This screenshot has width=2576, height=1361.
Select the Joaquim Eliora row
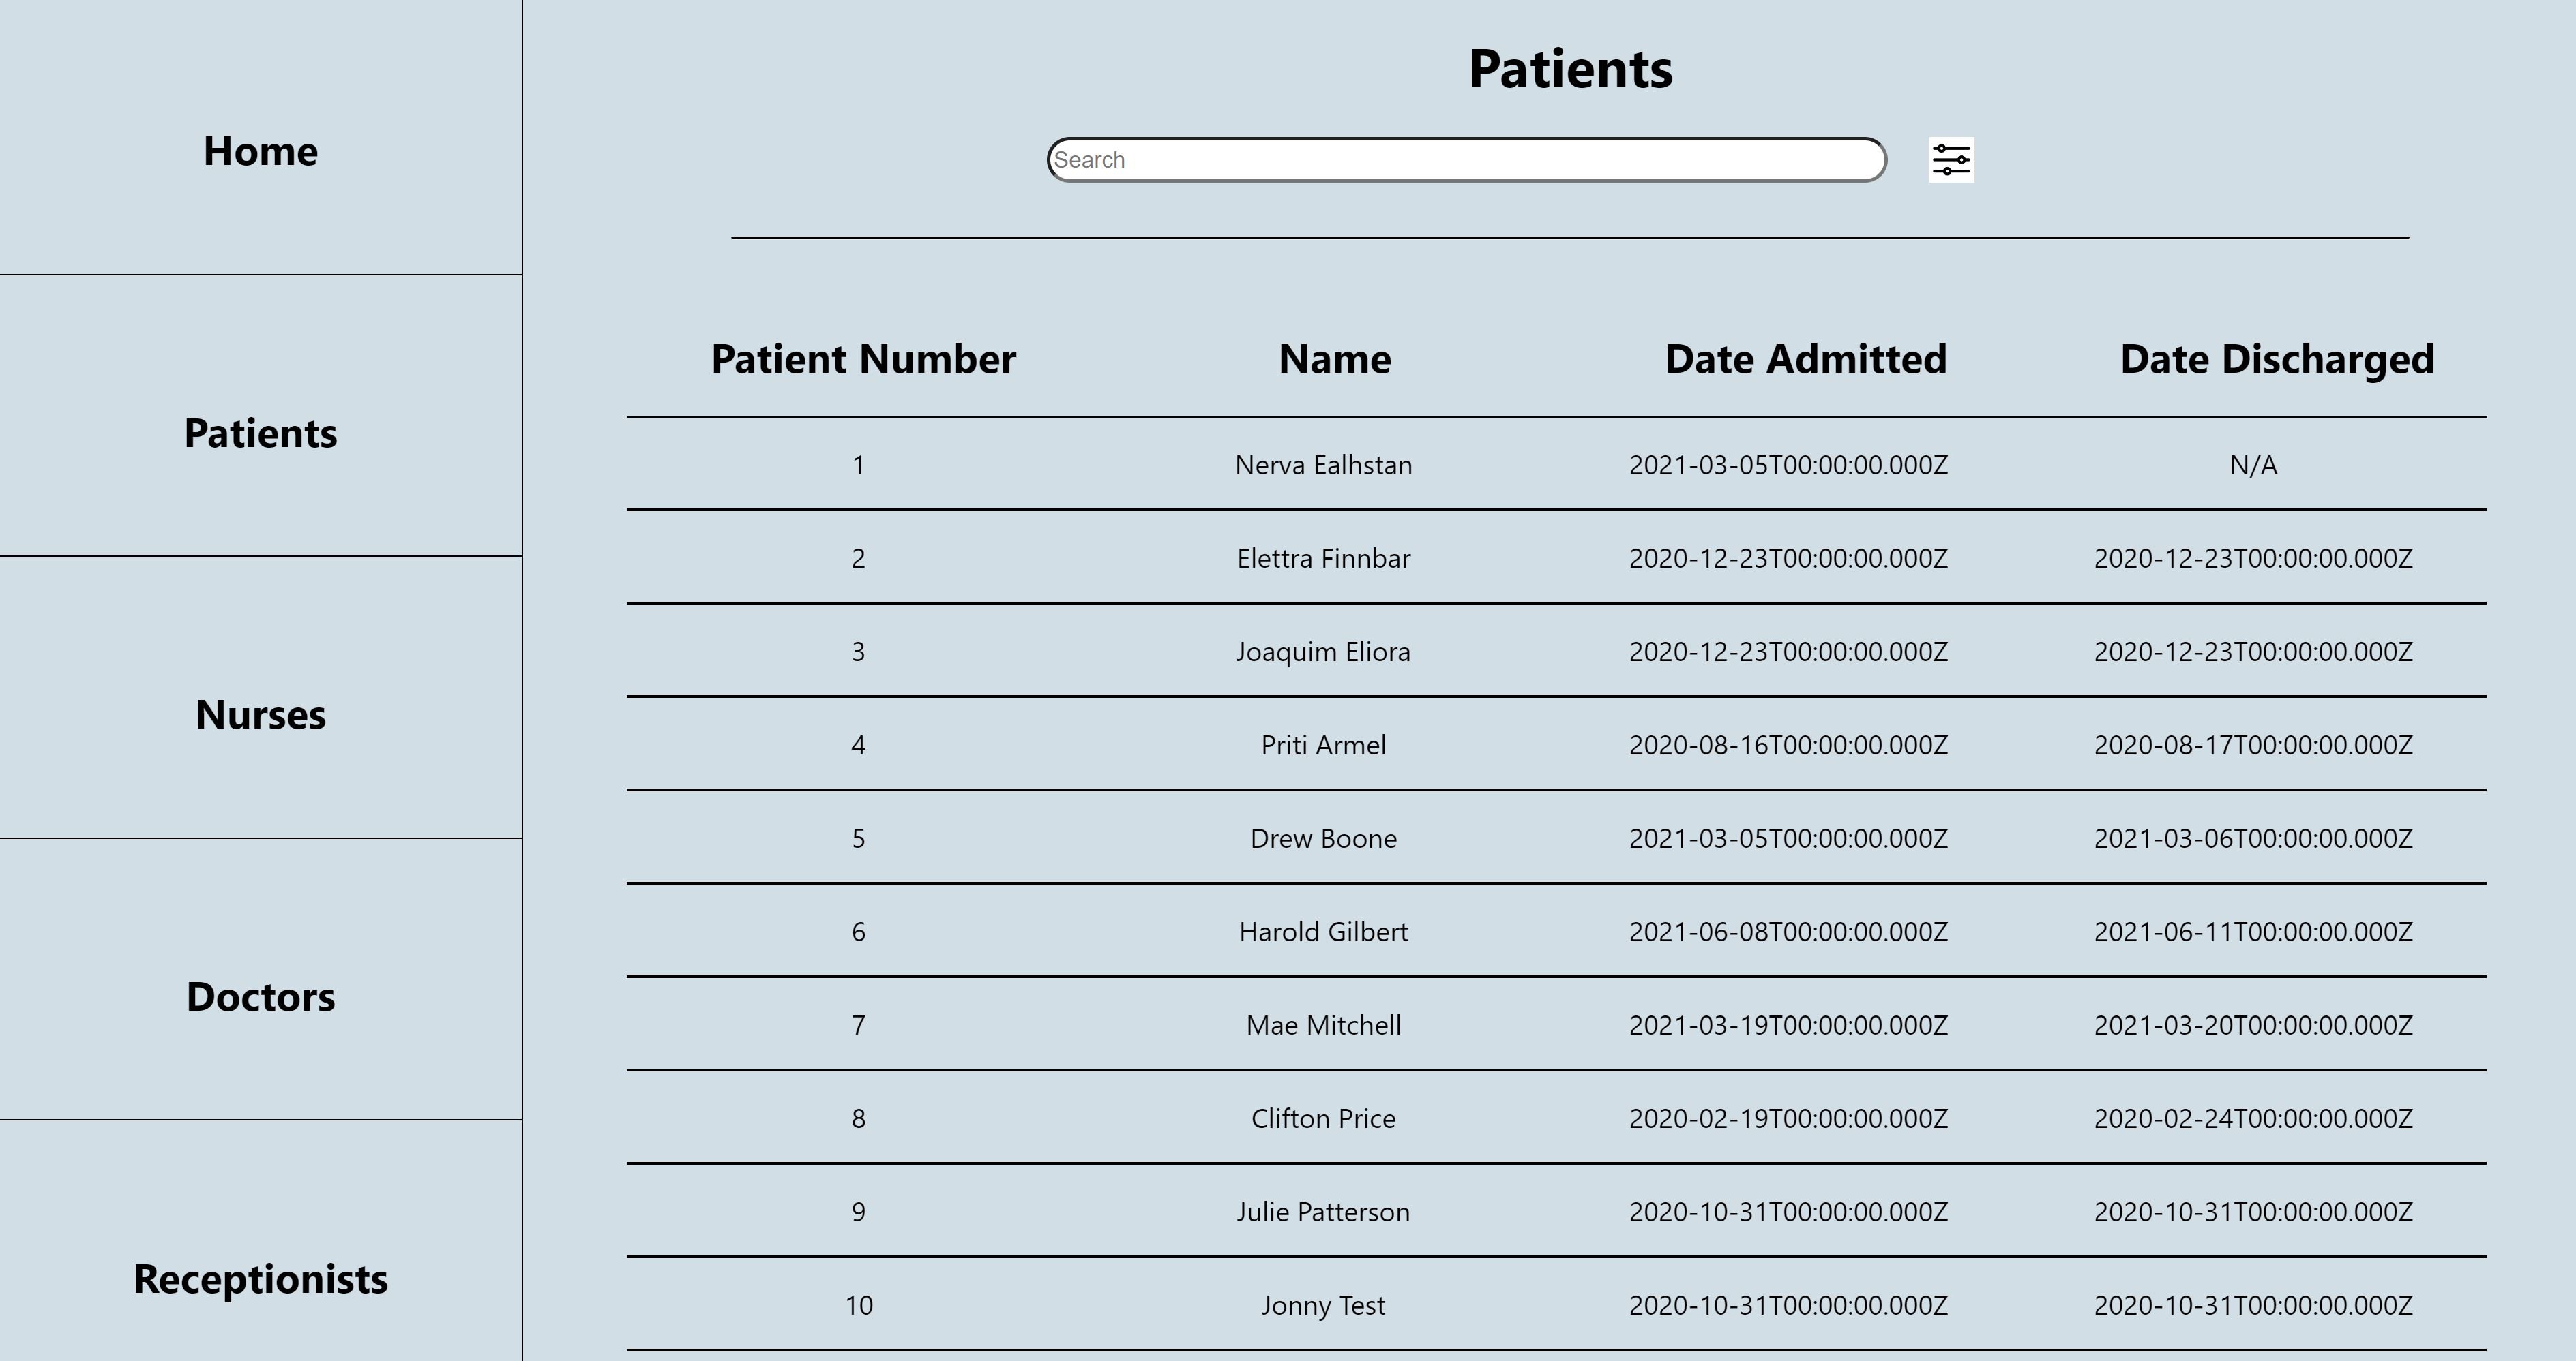[x=1323, y=652]
